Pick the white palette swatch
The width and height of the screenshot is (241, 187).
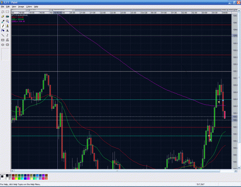coord(7,179)
